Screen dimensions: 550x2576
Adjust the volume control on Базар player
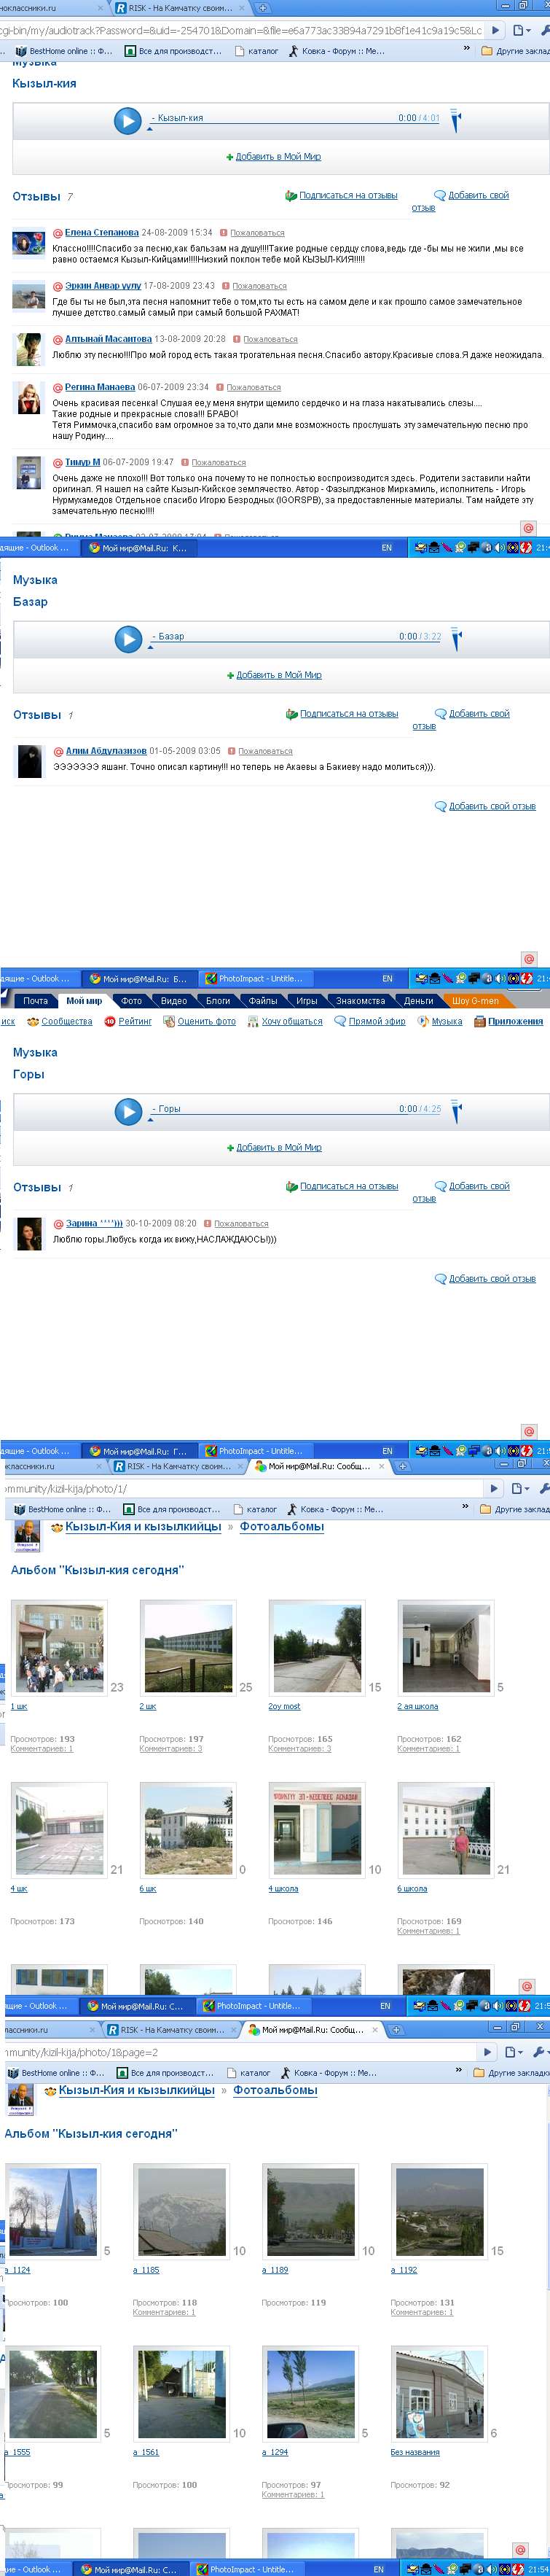pos(455,638)
